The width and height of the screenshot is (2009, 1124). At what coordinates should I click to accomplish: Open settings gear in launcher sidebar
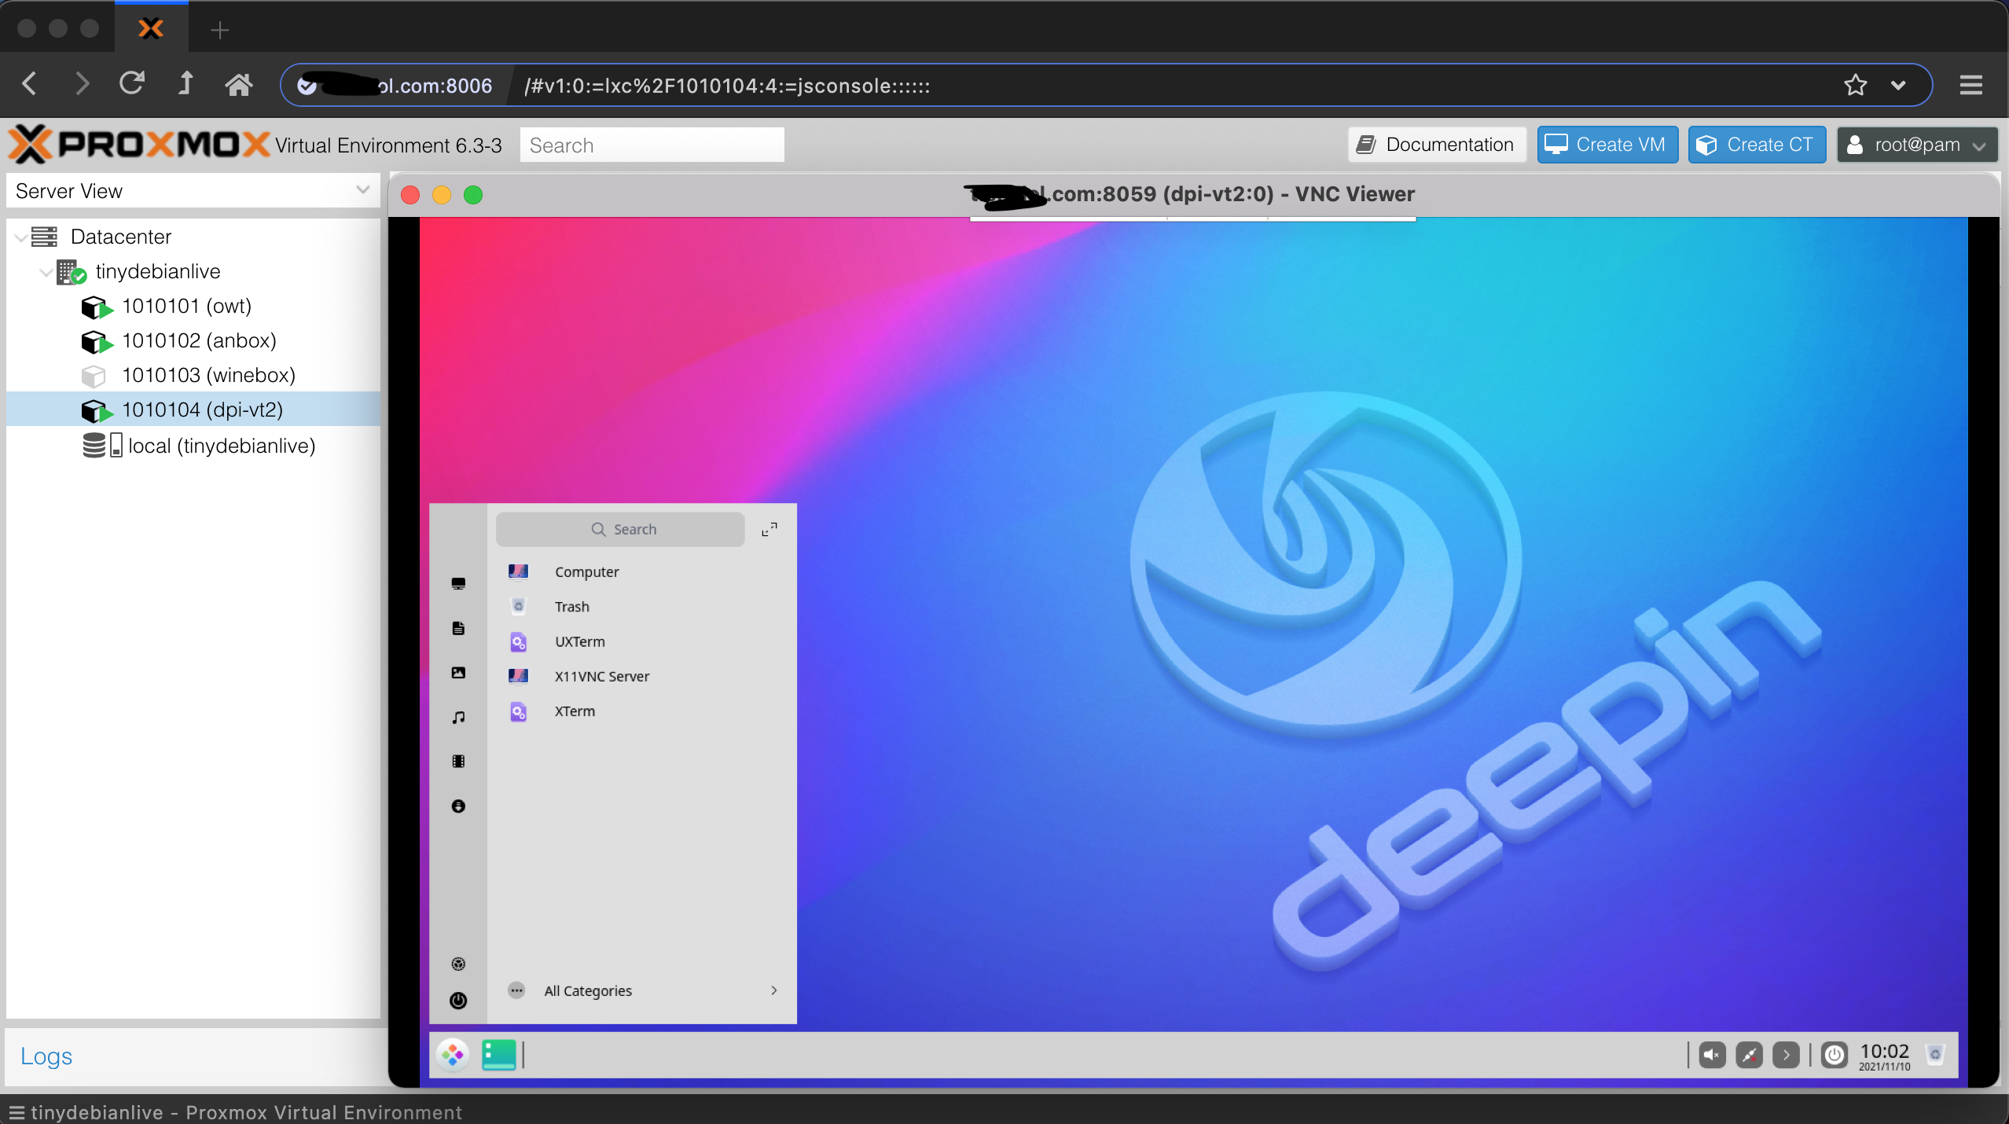click(x=458, y=964)
